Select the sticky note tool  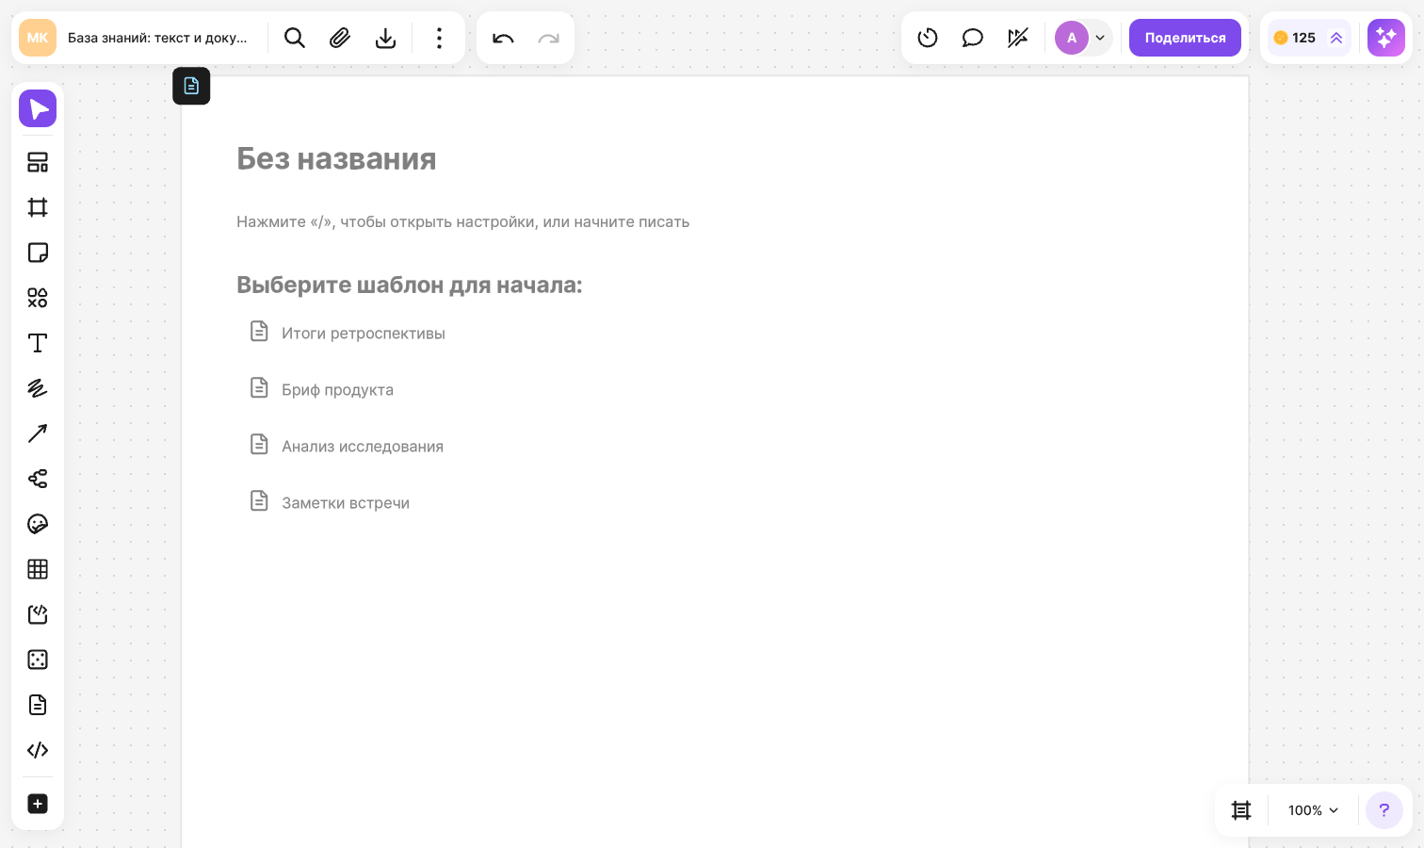38,253
